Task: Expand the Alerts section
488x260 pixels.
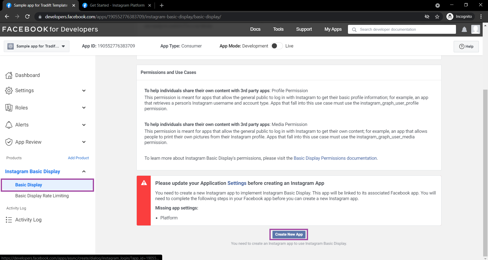Action: (84, 125)
